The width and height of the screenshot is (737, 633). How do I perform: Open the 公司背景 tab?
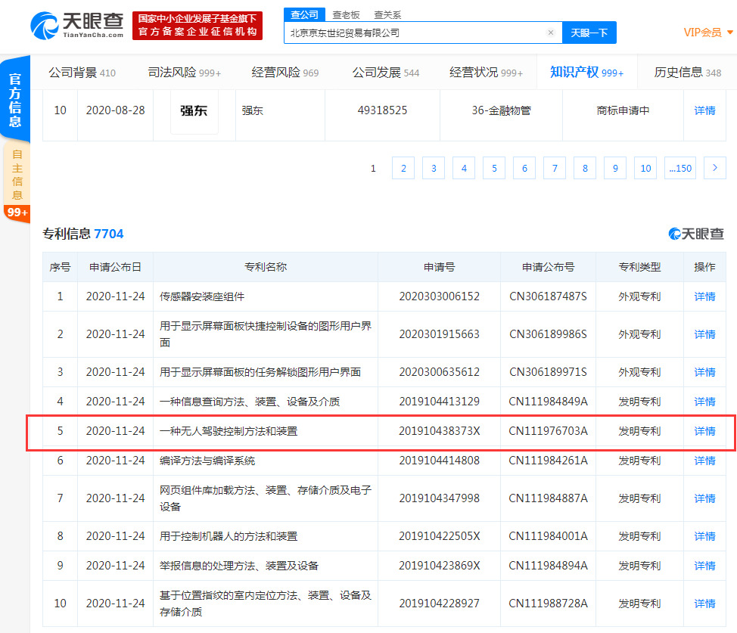[x=82, y=73]
